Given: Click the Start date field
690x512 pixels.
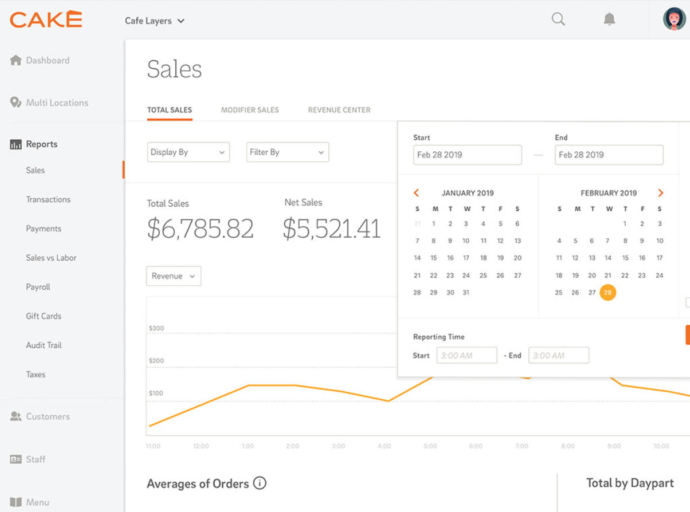Looking at the screenshot, I should (467, 155).
